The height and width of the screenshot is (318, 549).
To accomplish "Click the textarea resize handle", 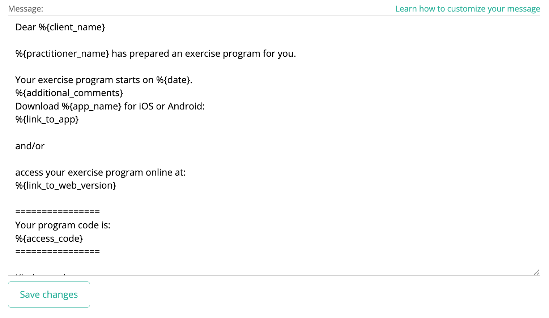I will point(537,272).
